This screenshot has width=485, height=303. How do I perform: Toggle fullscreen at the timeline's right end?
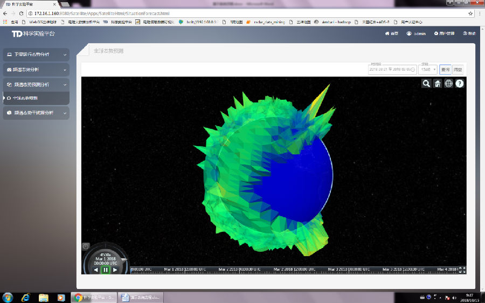click(x=461, y=271)
